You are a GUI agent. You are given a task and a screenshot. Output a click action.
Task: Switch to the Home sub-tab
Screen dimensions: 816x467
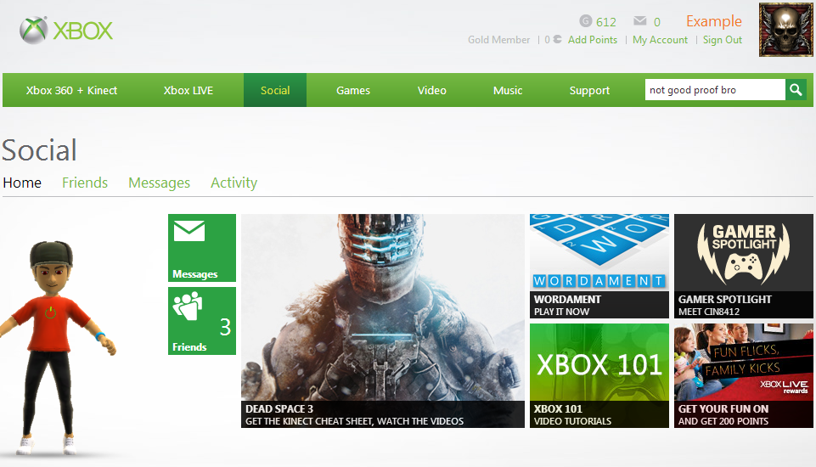point(22,183)
